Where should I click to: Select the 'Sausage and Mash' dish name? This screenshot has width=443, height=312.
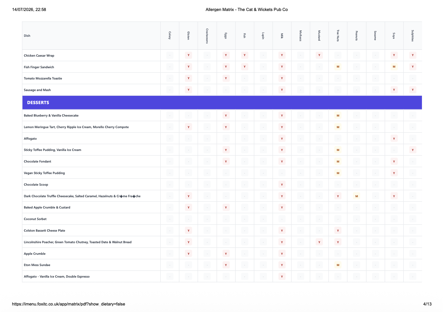pos(37,90)
